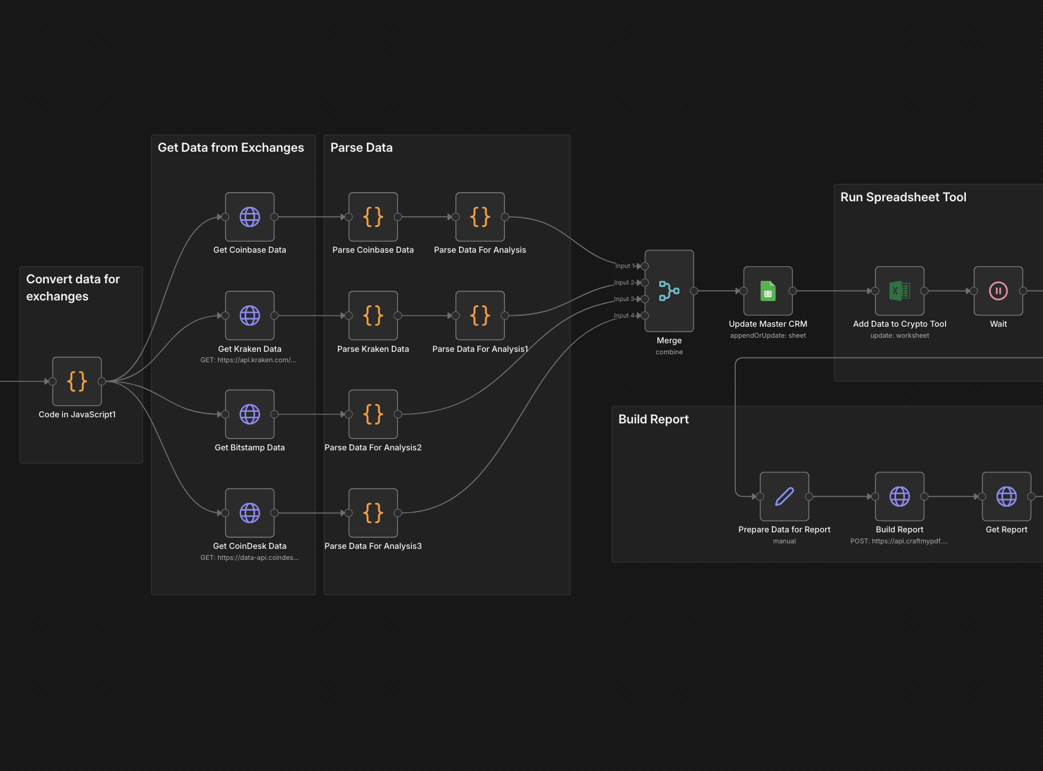Open the Parse Data For Analysis3 node
The image size is (1043, 771).
[x=373, y=513]
